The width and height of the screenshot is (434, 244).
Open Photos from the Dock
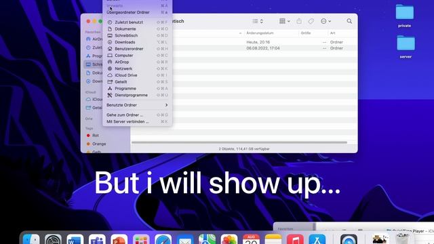click(x=229, y=239)
